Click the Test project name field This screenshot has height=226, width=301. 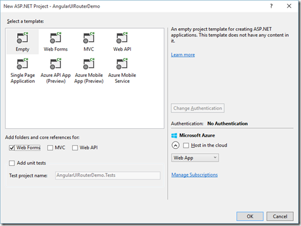coord(107,175)
